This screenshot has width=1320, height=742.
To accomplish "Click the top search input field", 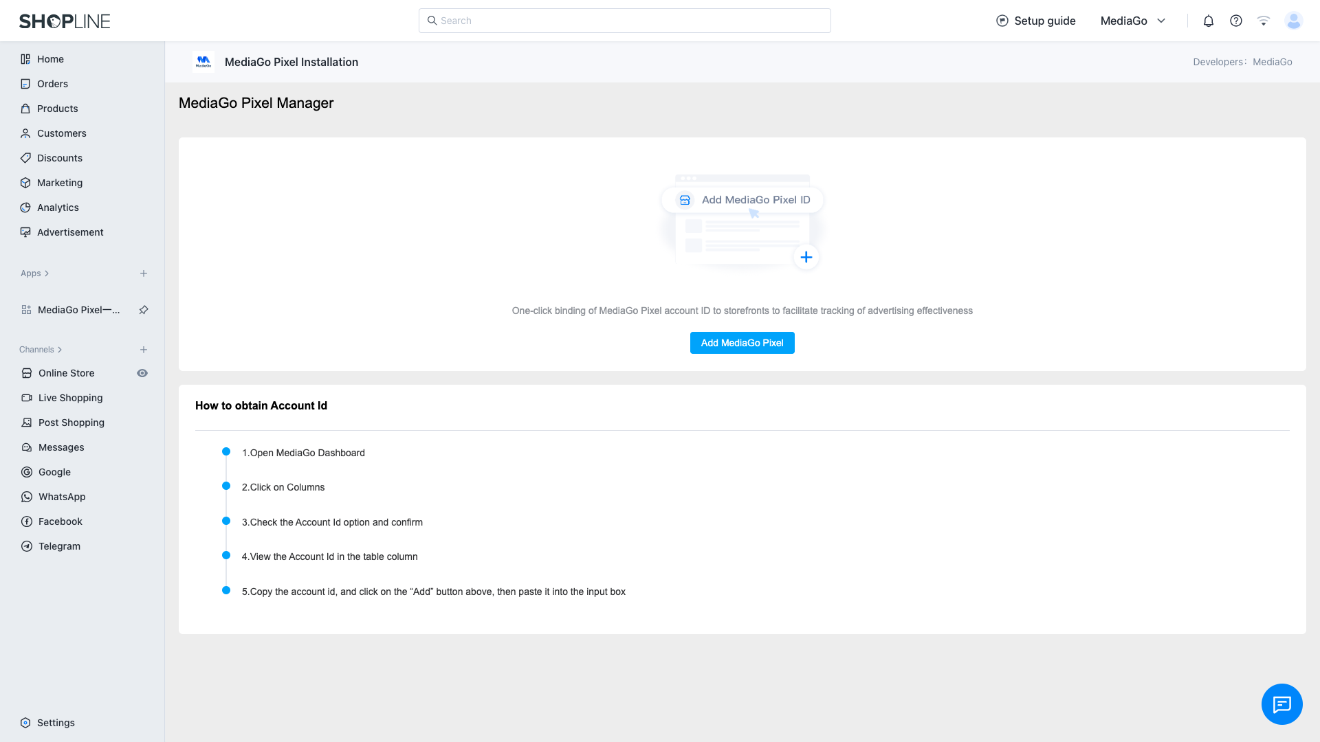I will pos(624,21).
